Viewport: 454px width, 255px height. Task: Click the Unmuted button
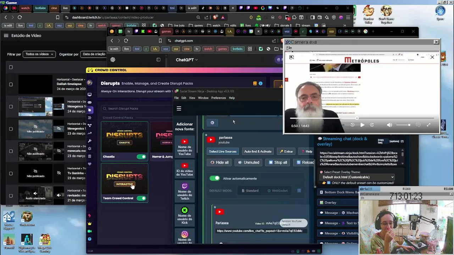[x=249, y=163]
